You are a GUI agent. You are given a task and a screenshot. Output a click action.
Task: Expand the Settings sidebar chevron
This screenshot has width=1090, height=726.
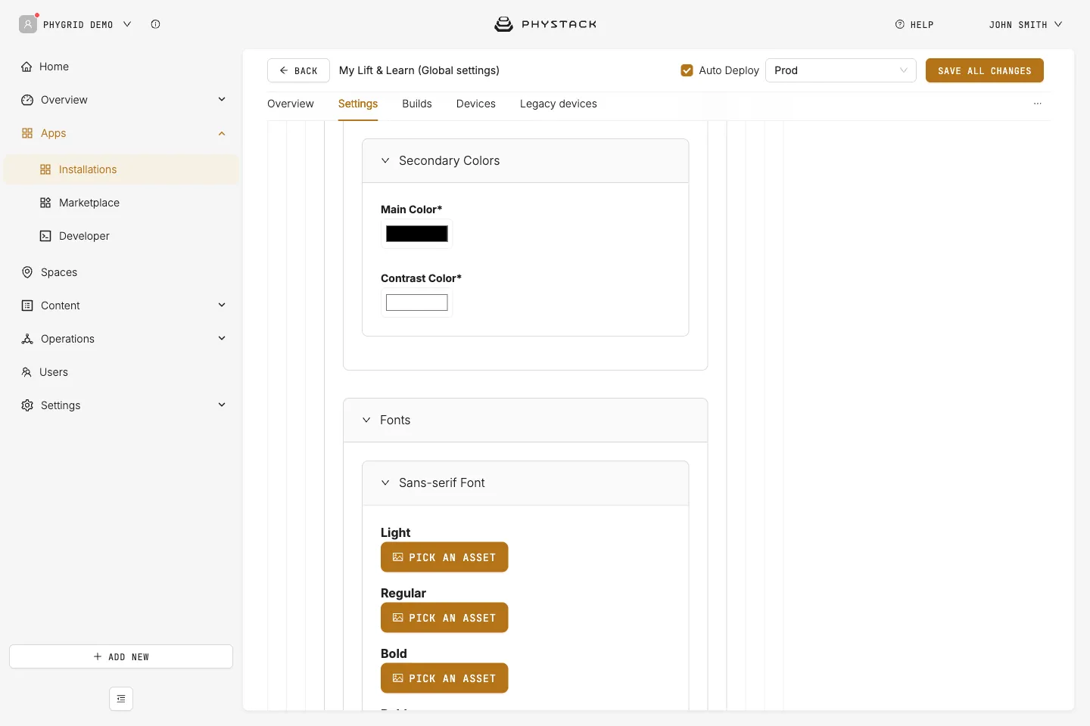pyautogui.click(x=222, y=405)
